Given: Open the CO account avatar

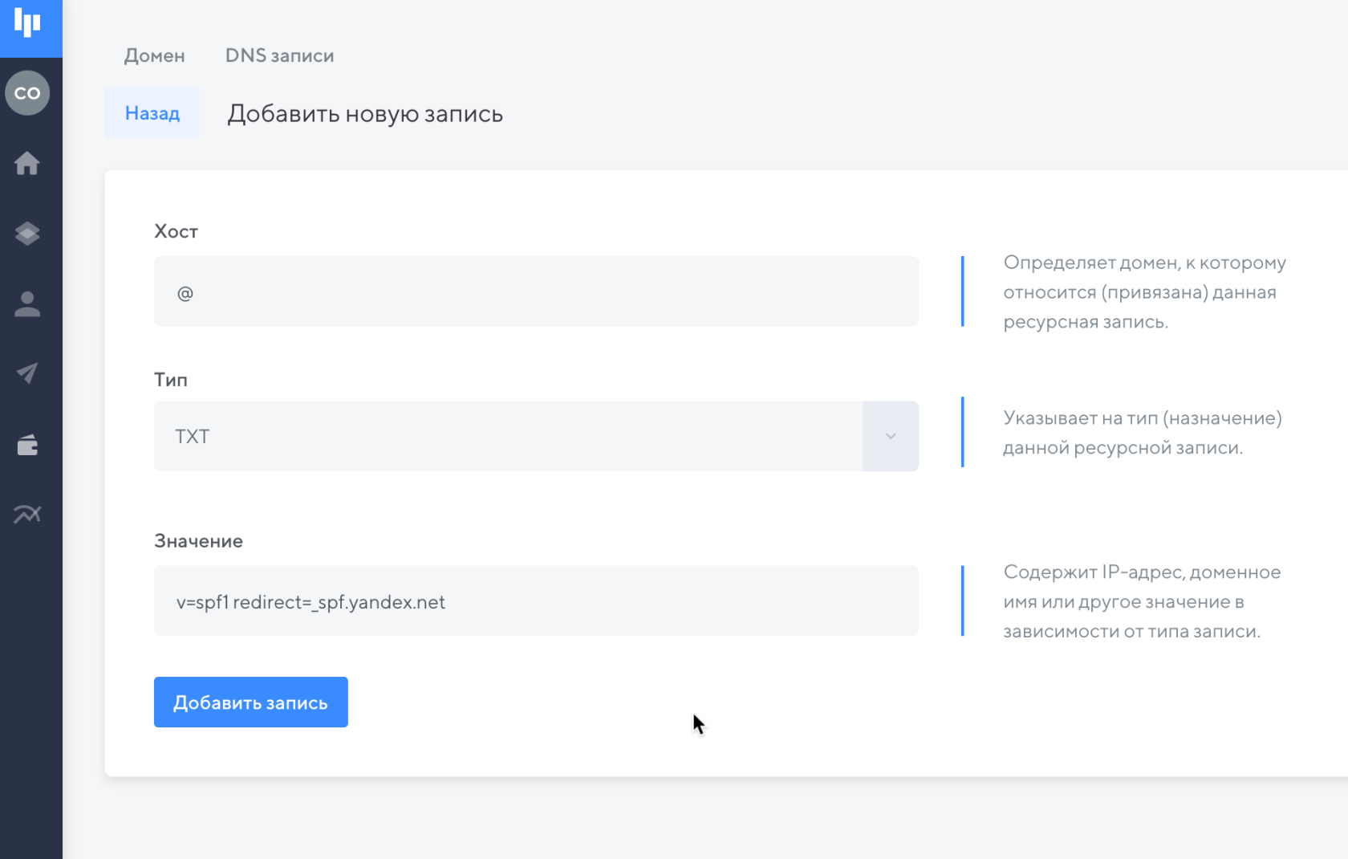Looking at the screenshot, I should tap(27, 93).
